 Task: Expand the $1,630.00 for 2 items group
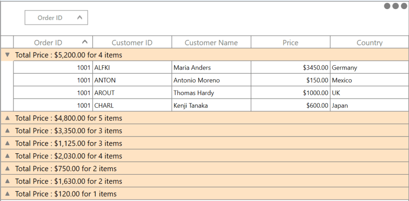(x=7, y=181)
